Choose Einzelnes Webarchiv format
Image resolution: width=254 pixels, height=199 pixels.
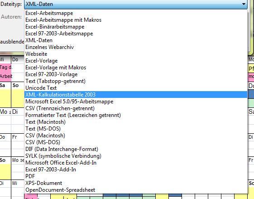[x=136, y=47]
